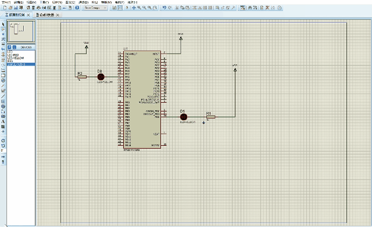Zoom to selected area
The height and width of the screenshot is (227, 372).
155,8
